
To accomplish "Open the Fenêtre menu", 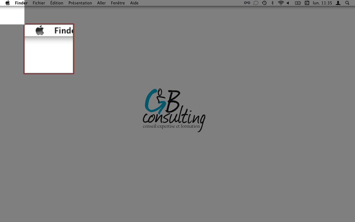I will click(x=118, y=3).
